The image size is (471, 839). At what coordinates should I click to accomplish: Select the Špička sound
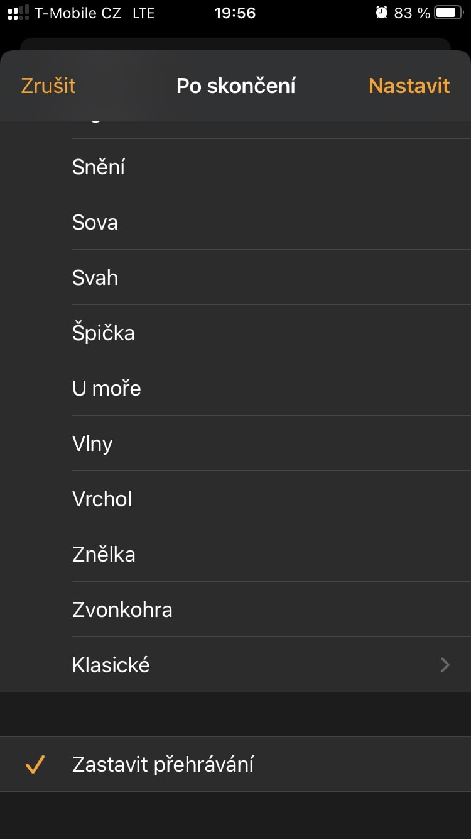[x=235, y=333]
